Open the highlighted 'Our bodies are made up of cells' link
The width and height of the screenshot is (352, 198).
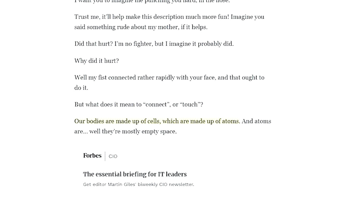(x=157, y=121)
